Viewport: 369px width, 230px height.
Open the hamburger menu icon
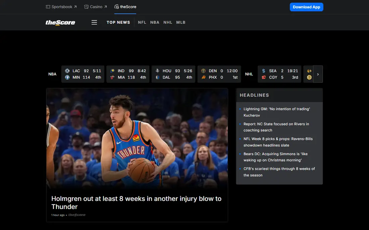(94, 22)
